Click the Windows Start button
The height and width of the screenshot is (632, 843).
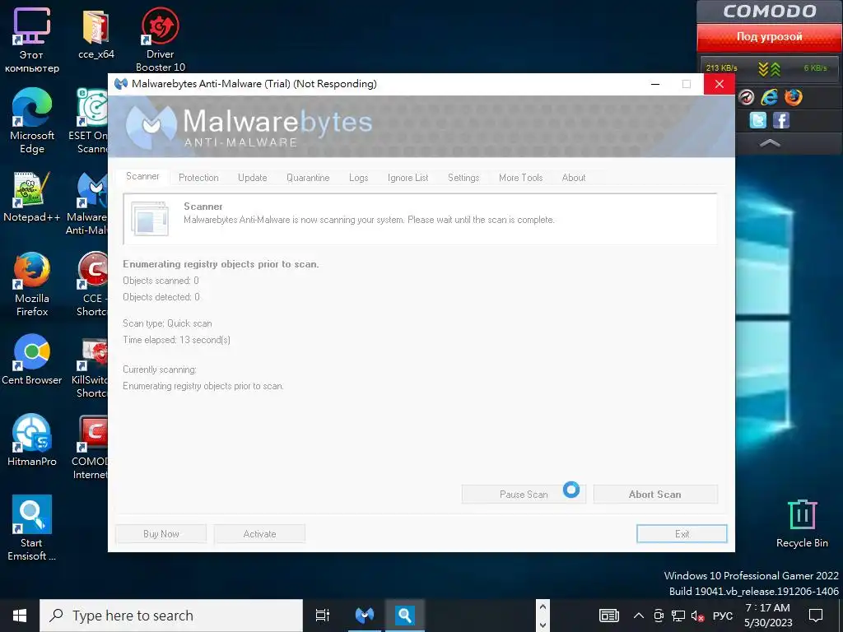click(x=20, y=616)
